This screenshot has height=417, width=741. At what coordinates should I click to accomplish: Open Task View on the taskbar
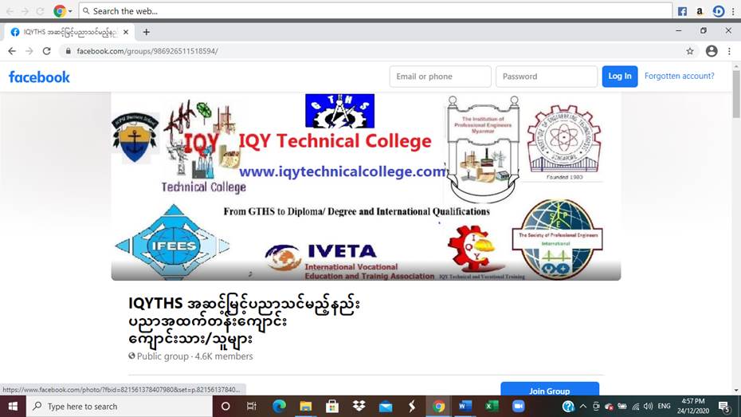tap(252, 406)
